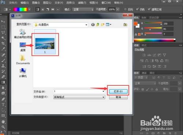Screen dimensions: 183x135
Task: Select the Eyedropper tool
Action: [x=3, y=49]
